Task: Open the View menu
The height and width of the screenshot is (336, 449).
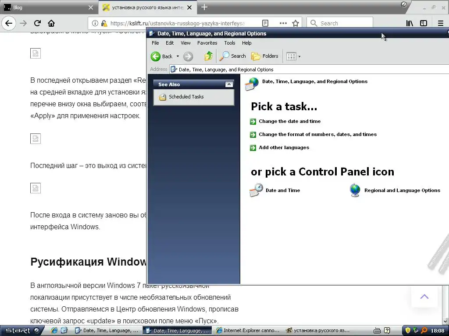Action: [x=185, y=43]
